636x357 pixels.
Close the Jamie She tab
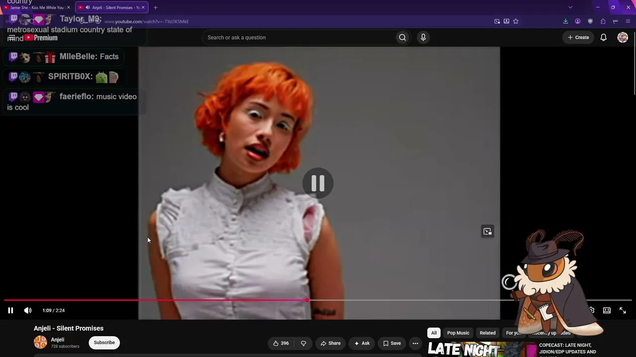pyautogui.click(x=69, y=7)
